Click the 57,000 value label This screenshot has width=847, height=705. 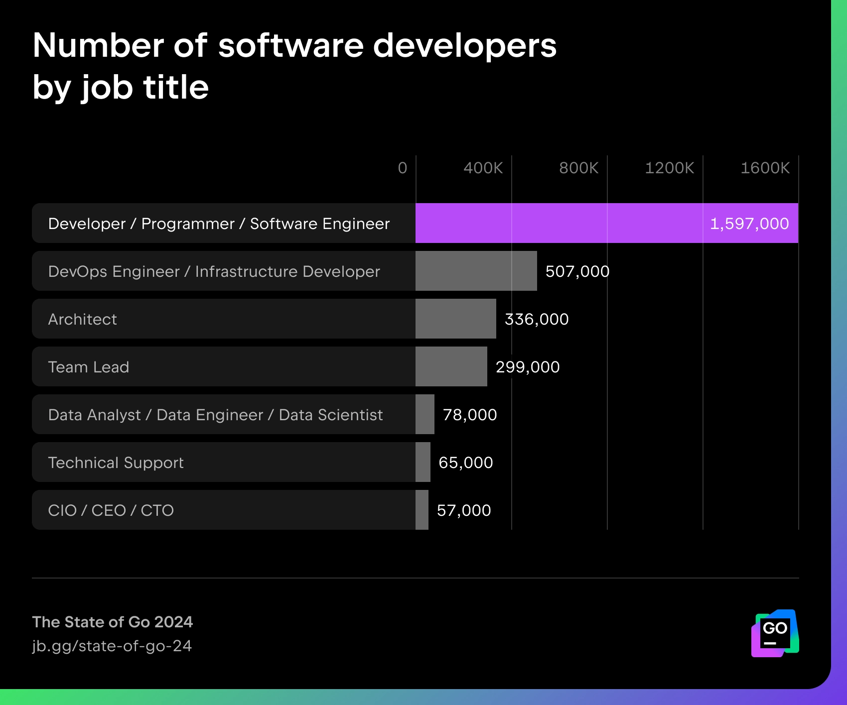point(464,511)
